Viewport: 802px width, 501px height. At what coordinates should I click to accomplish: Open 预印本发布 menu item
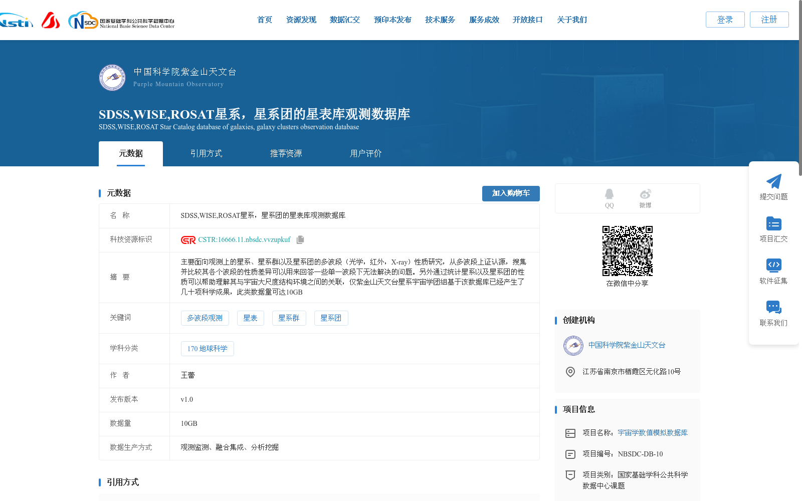(392, 20)
